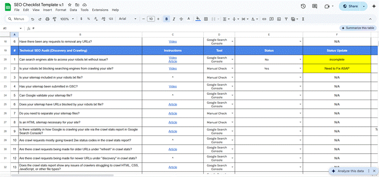Click the Menus search box
The width and height of the screenshot is (379, 177).
tap(16, 19)
